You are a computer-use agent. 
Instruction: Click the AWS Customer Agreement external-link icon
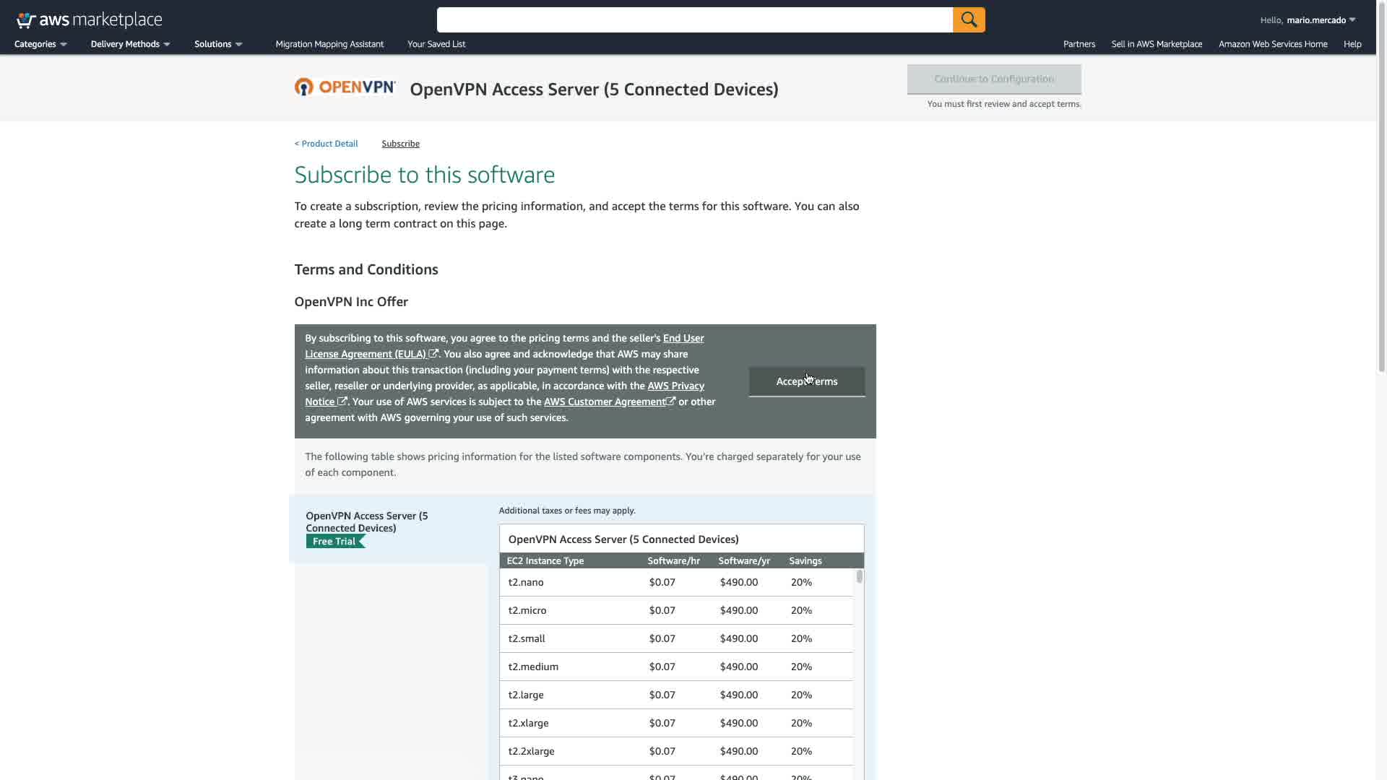(x=671, y=402)
